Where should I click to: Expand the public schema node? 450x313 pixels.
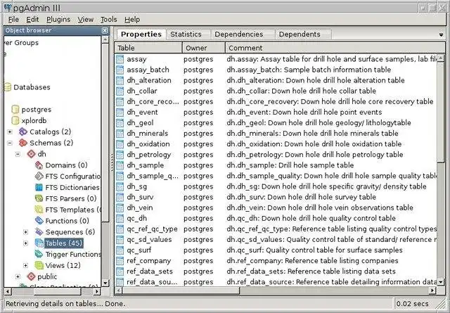[x=18, y=276]
